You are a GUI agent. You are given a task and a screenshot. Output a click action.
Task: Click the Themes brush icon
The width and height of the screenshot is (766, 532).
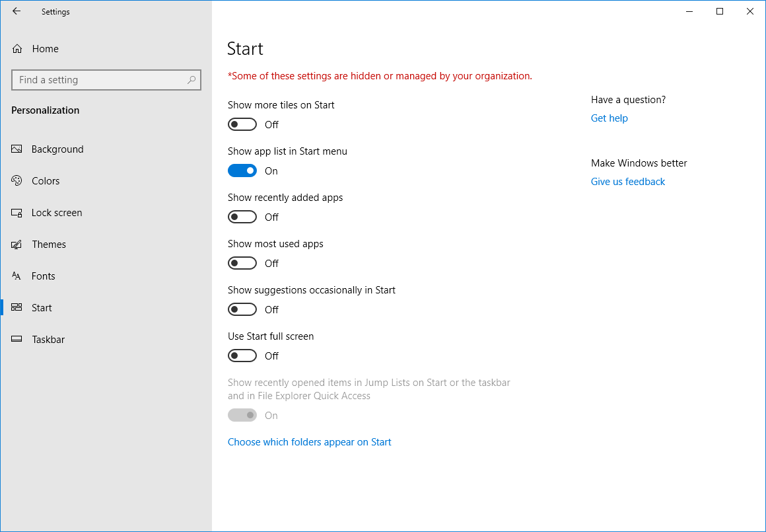pos(17,245)
